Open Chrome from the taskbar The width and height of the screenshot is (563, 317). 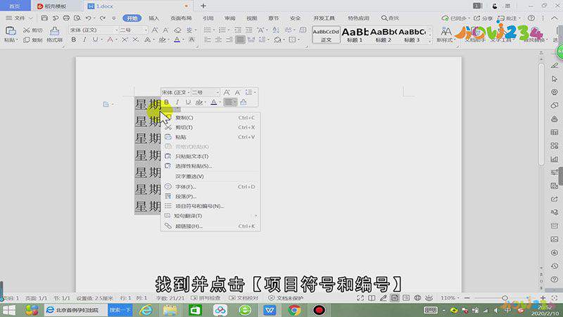(294, 310)
